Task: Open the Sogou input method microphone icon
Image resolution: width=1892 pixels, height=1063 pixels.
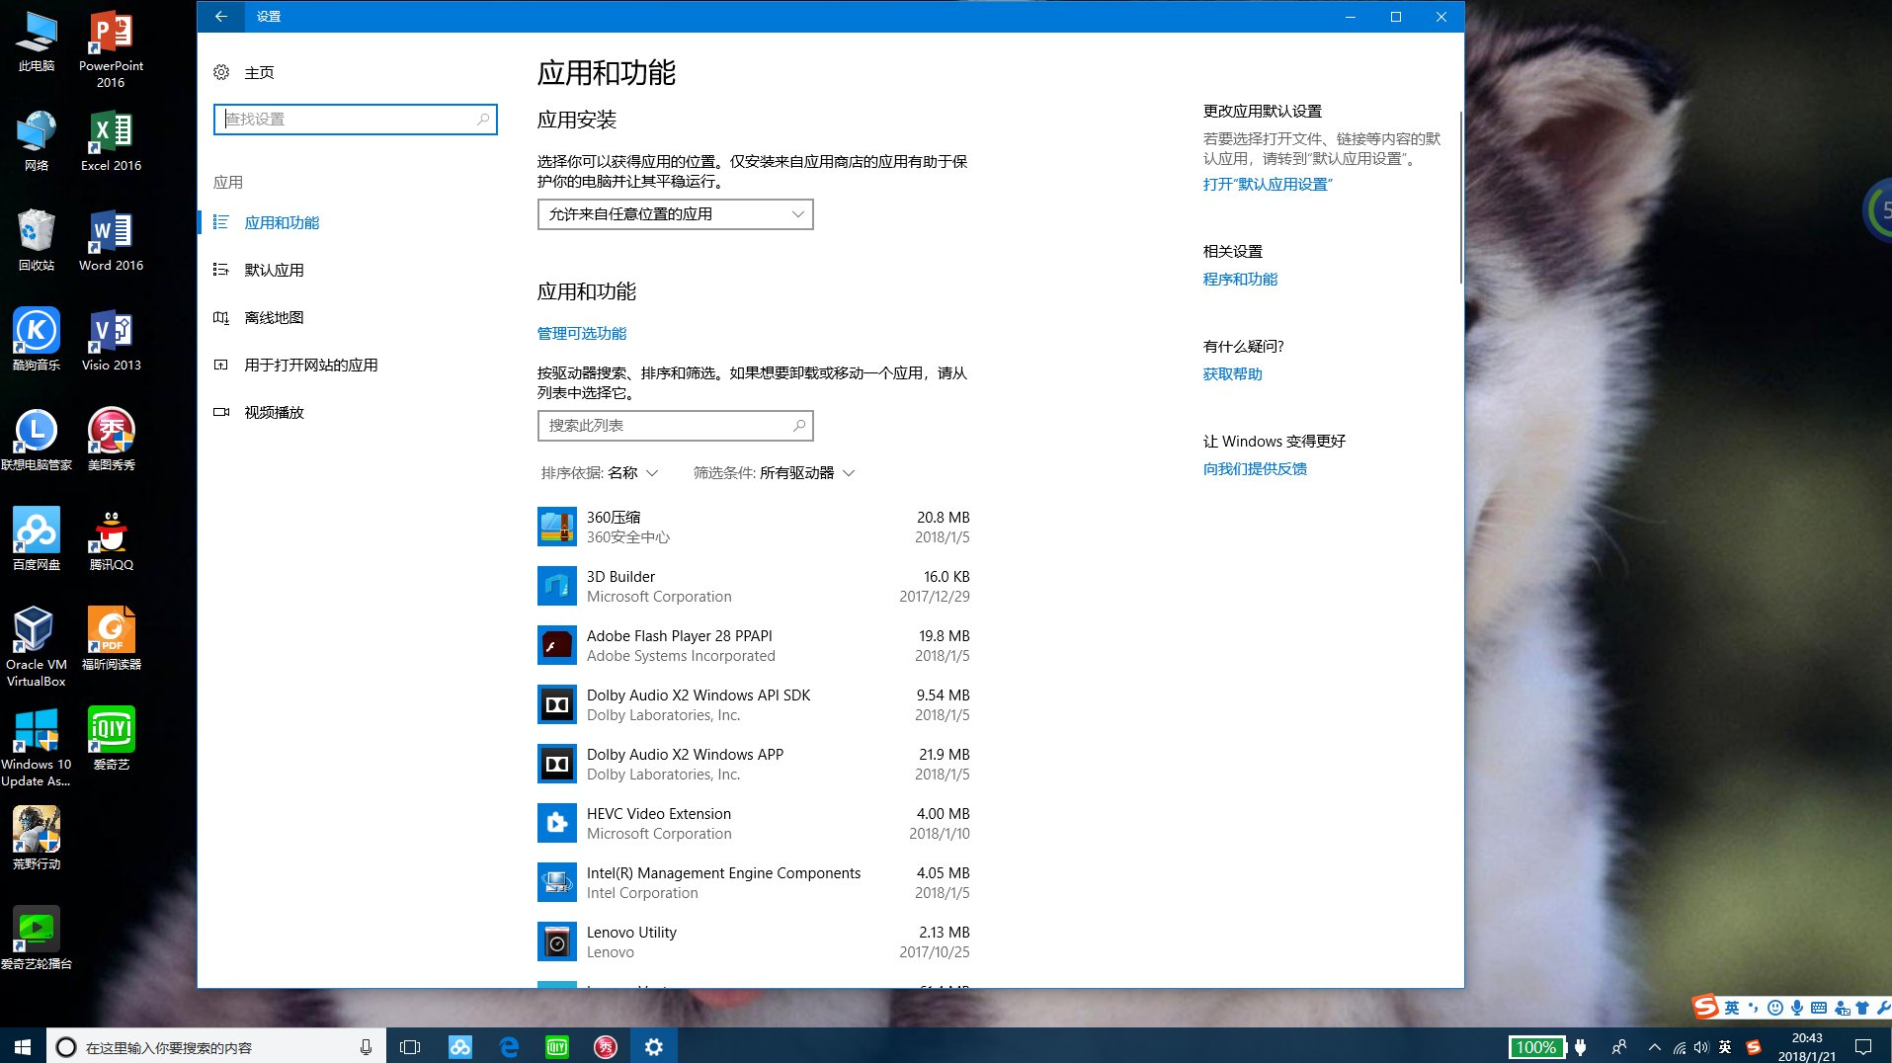Action: pyautogui.click(x=1796, y=1008)
